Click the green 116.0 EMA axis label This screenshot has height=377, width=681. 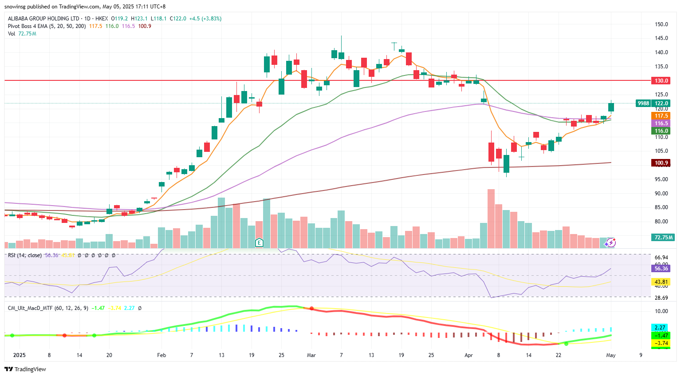coord(661,131)
